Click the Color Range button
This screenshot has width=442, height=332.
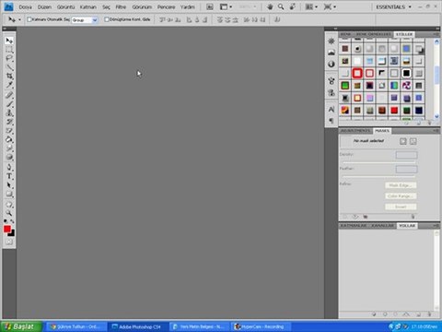[x=401, y=196]
